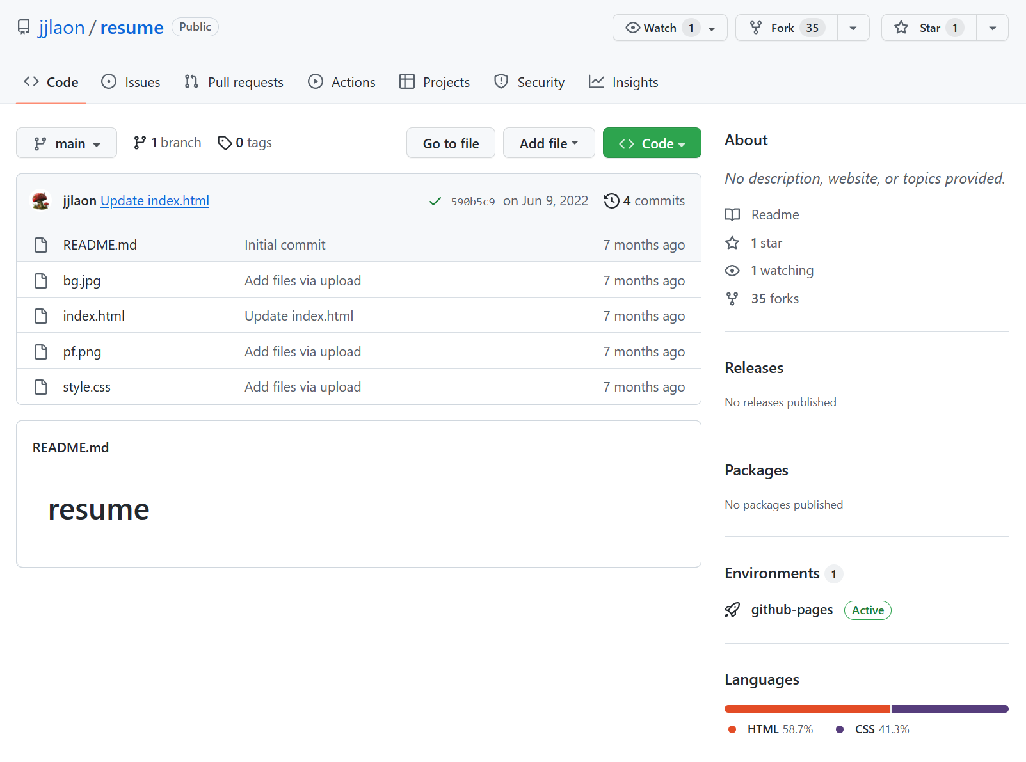Image resolution: width=1026 pixels, height=762 pixels.
Task: View the 1 branch link
Action: [167, 143]
